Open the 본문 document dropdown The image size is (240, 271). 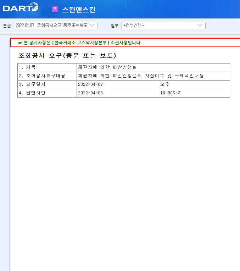pyautogui.click(x=56, y=26)
